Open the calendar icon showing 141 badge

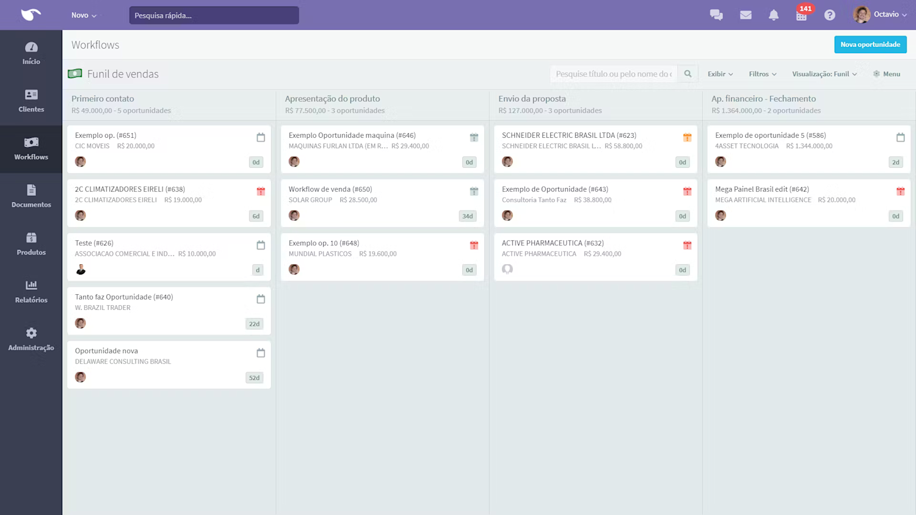[x=802, y=15]
